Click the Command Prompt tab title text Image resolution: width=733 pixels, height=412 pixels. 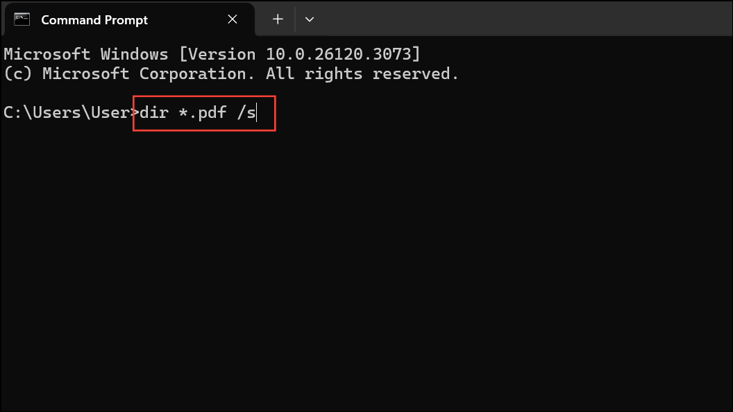click(x=94, y=20)
